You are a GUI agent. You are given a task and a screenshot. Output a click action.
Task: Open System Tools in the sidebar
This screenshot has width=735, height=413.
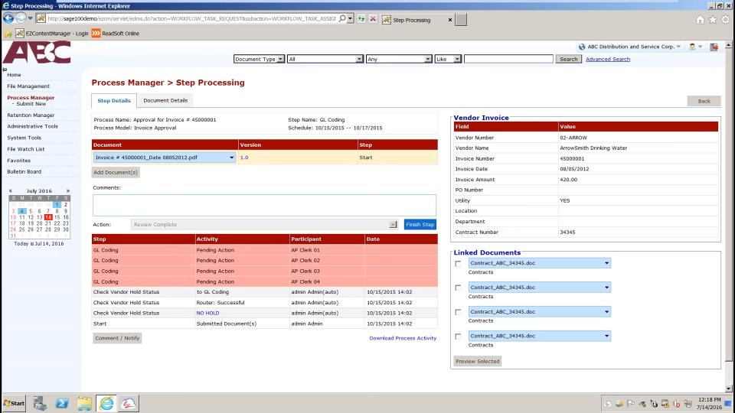pos(24,138)
